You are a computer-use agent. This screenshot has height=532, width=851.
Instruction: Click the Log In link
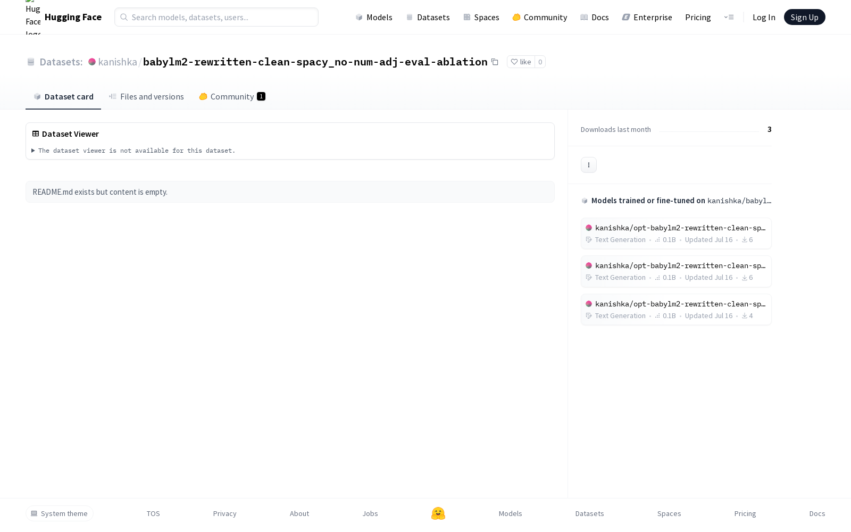[x=764, y=17]
